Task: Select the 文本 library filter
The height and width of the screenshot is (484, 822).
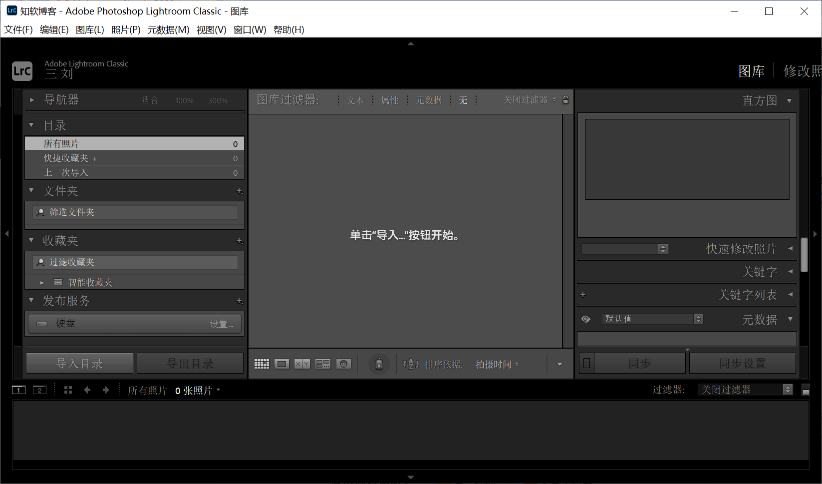Action: click(356, 100)
